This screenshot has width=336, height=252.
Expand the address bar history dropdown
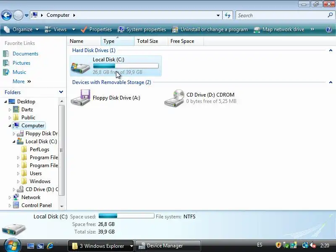tap(218, 15)
